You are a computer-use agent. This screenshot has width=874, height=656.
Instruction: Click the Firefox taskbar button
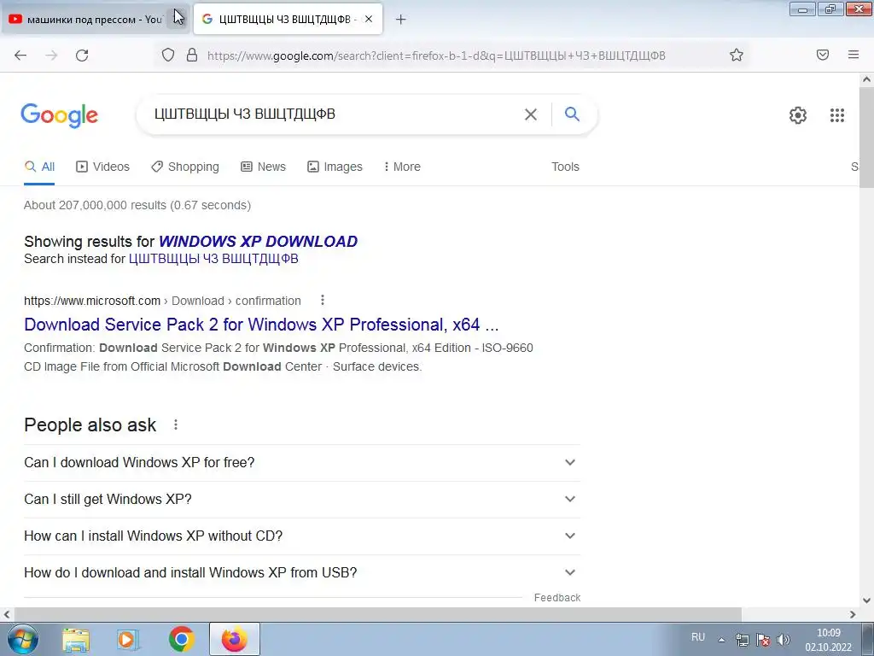point(234,639)
